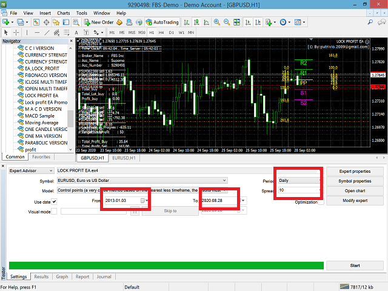388x291 pixels.
Task: Switch to the Favorites tab in Navigator
Action: click(41, 157)
